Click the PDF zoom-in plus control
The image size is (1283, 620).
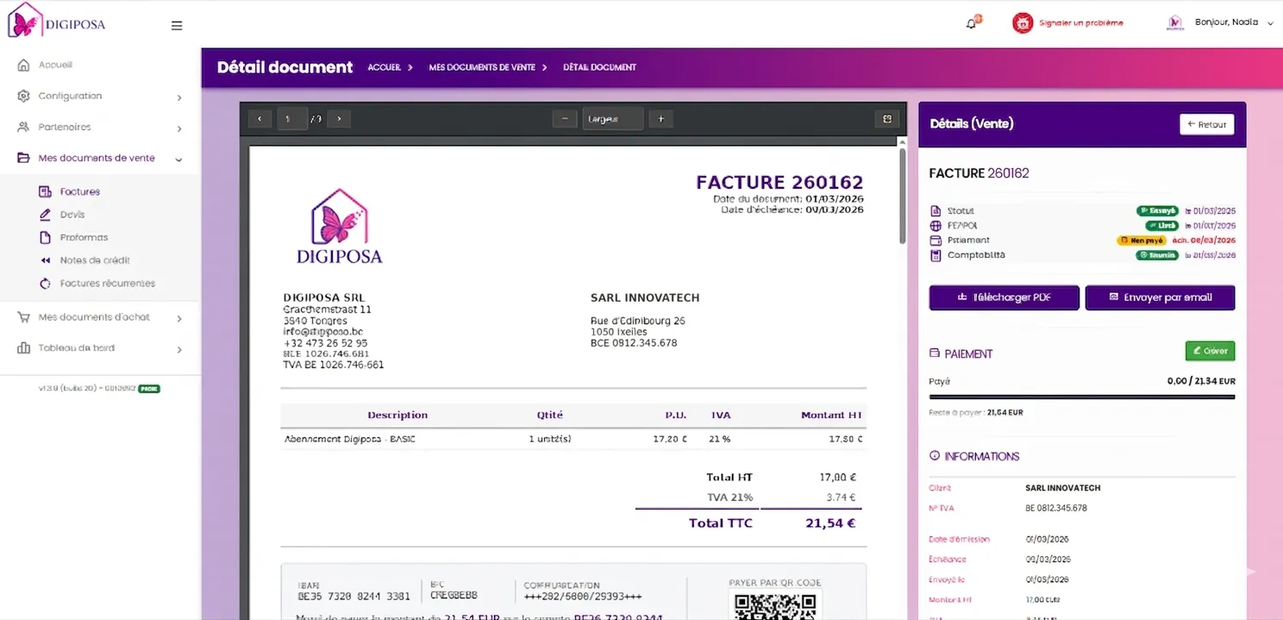coord(660,118)
